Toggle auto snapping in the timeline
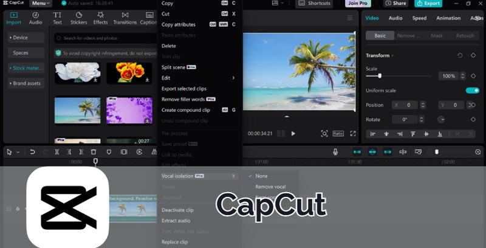The image size is (486, 248). (372, 152)
